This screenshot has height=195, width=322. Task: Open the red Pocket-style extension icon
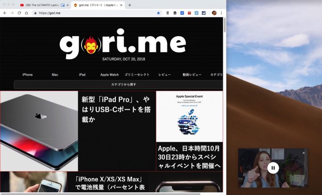[x=189, y=13]
